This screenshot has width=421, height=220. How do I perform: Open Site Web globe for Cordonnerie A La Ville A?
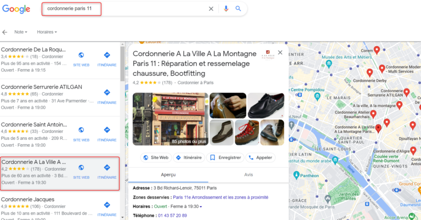(x=81, y=168)
